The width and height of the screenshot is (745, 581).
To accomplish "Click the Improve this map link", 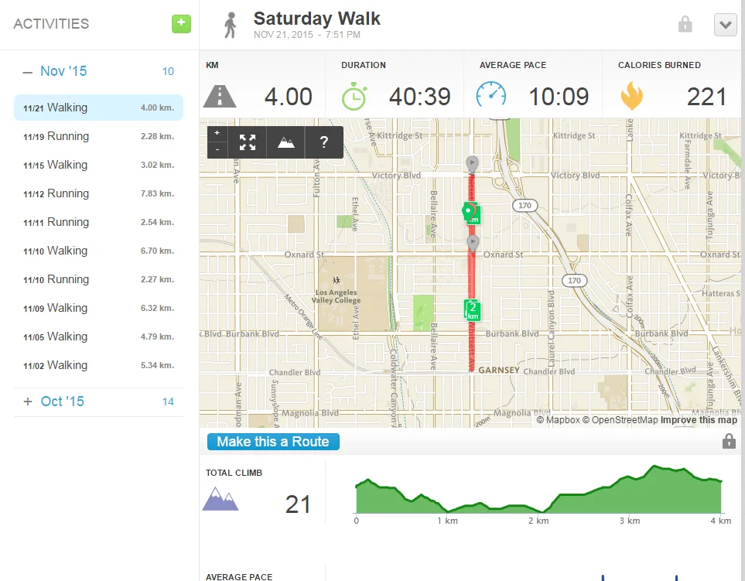I will tap(699, 420).
